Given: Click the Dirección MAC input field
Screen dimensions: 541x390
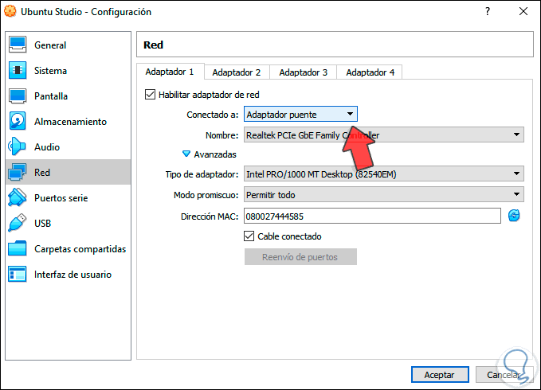Looking at the screenshot, I should (372, 216).
